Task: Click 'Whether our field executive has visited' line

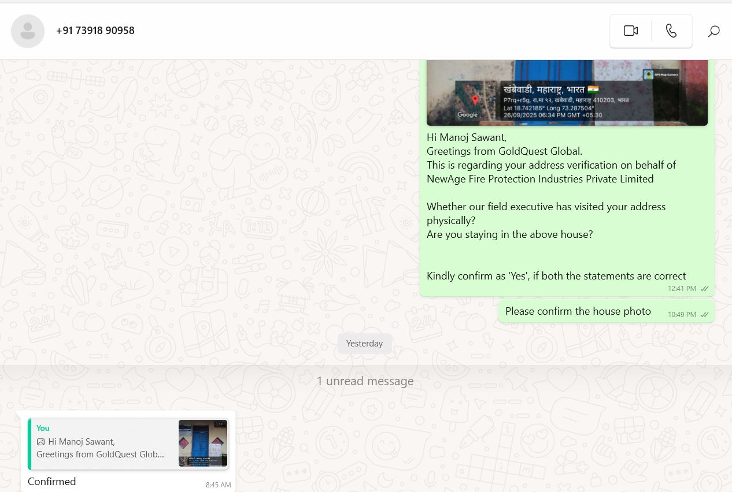Action: tap(546, 214)
